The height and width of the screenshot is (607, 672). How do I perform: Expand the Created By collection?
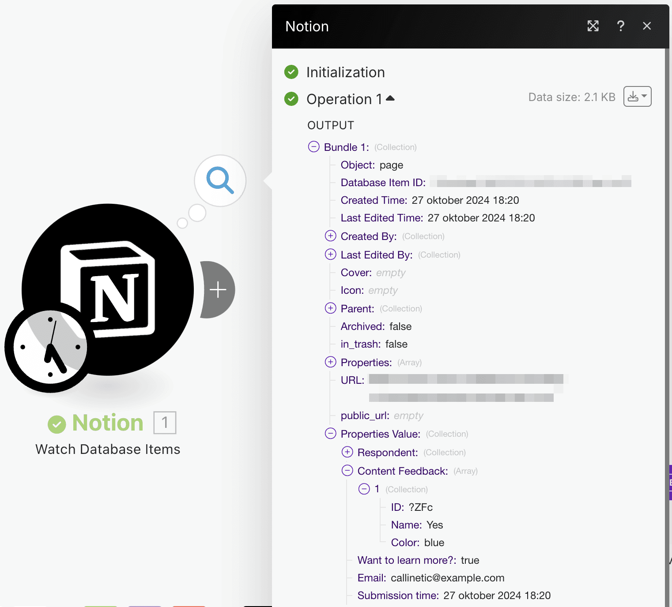tap(330, 236)
